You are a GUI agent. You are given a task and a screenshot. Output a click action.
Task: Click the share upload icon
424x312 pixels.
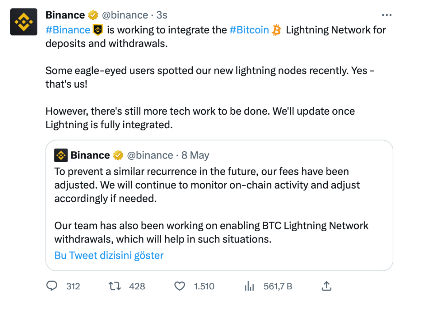326,286
